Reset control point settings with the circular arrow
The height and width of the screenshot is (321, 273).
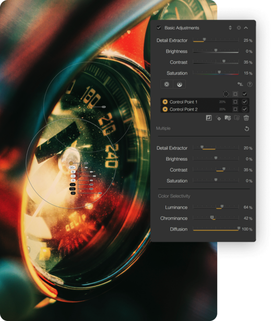click(247, 128)
